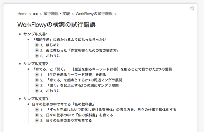The width and height of the screenshot is (204, 132).
Task: Expand bullet of 3. おわりに under サンプル文書1
Action: click(x=37, y=56)
